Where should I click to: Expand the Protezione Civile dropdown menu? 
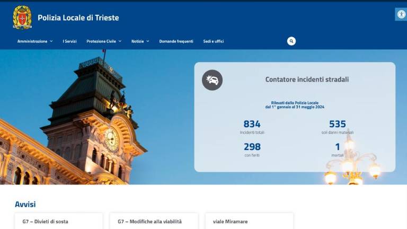[x=104, y=41]
